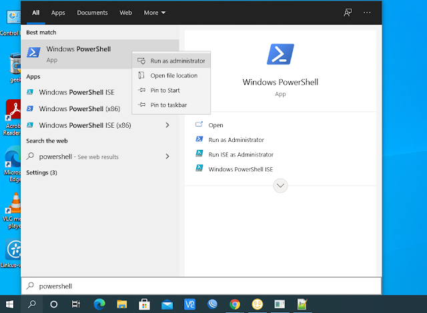Open Cortana circle icon on taskbar
Screen dimensions: 427x313
click(x=53, y=304)
